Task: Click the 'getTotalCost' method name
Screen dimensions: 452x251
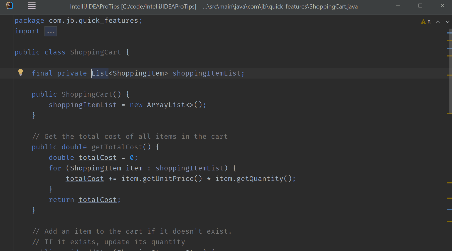Action: pyautogui.click(x=117, y=147)
